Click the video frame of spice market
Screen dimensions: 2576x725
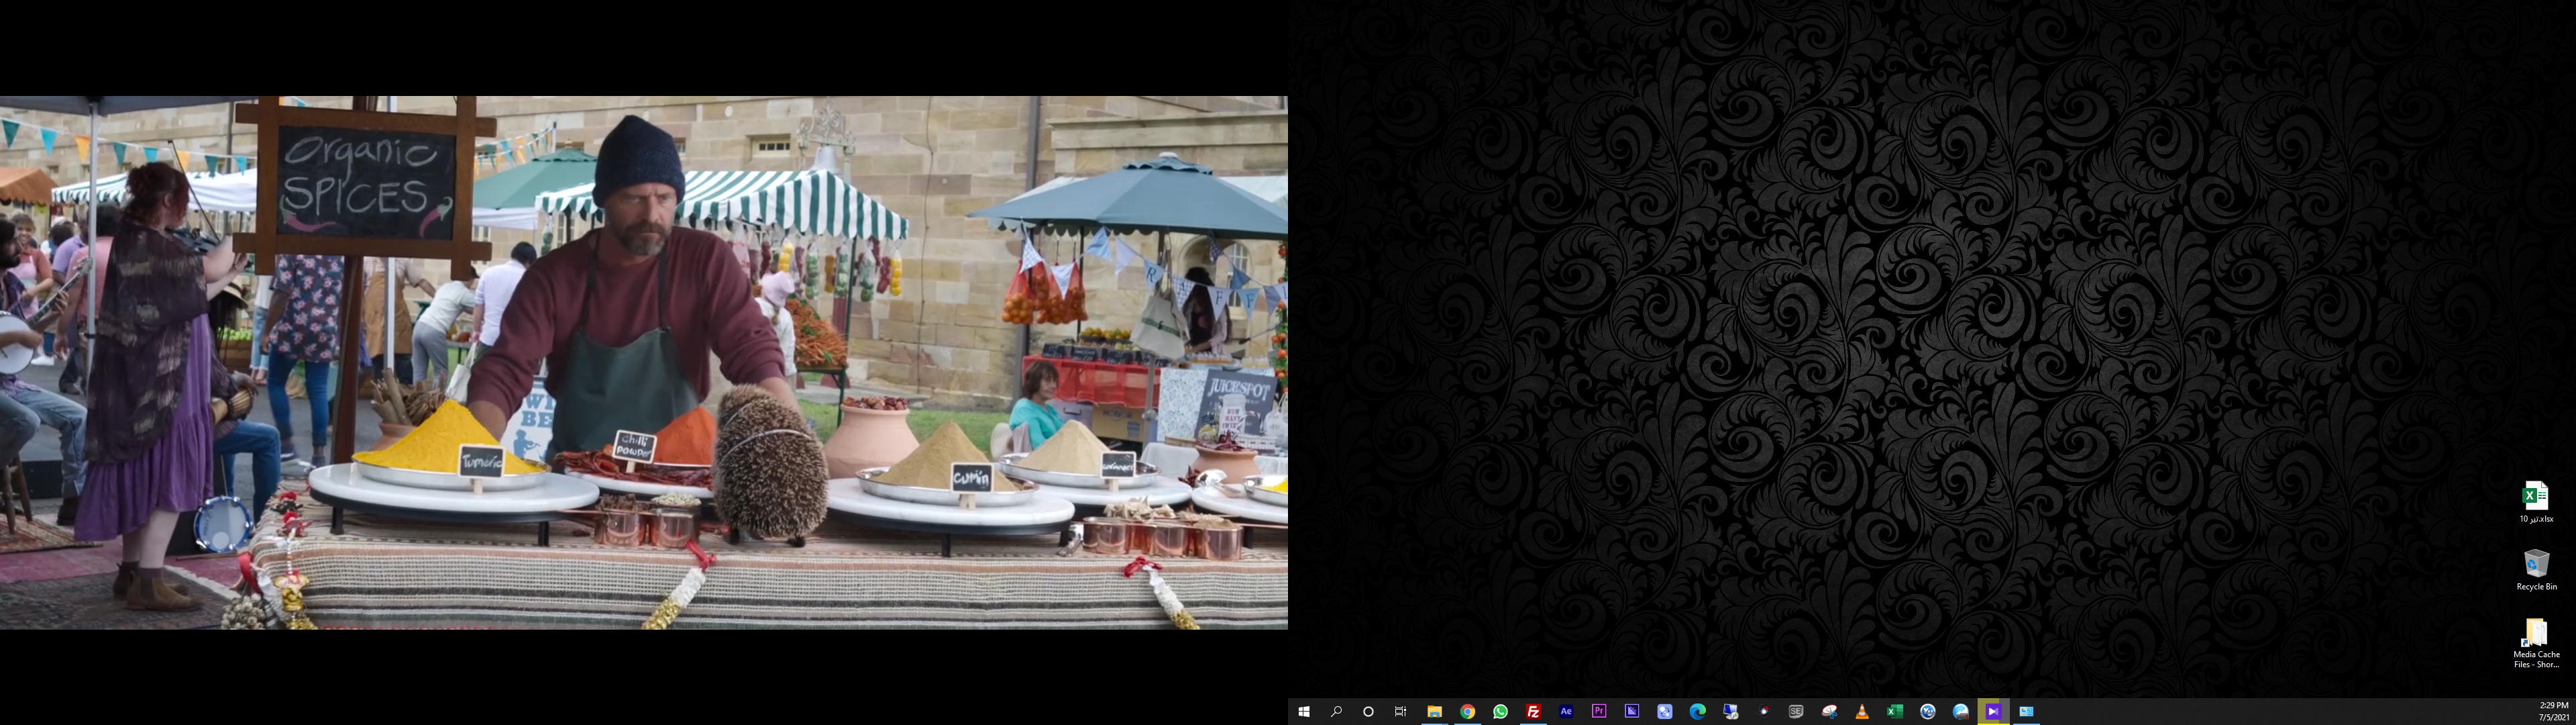click(x=643, y=362)
